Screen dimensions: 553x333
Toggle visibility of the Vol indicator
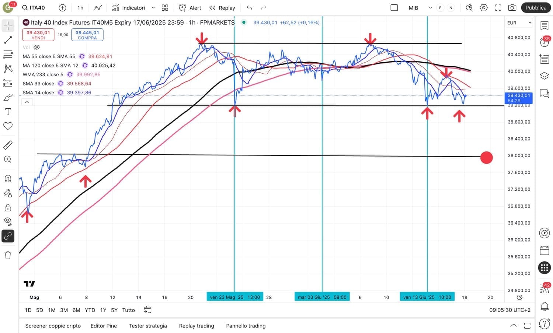pyautogui.click(x=36, y=47)
